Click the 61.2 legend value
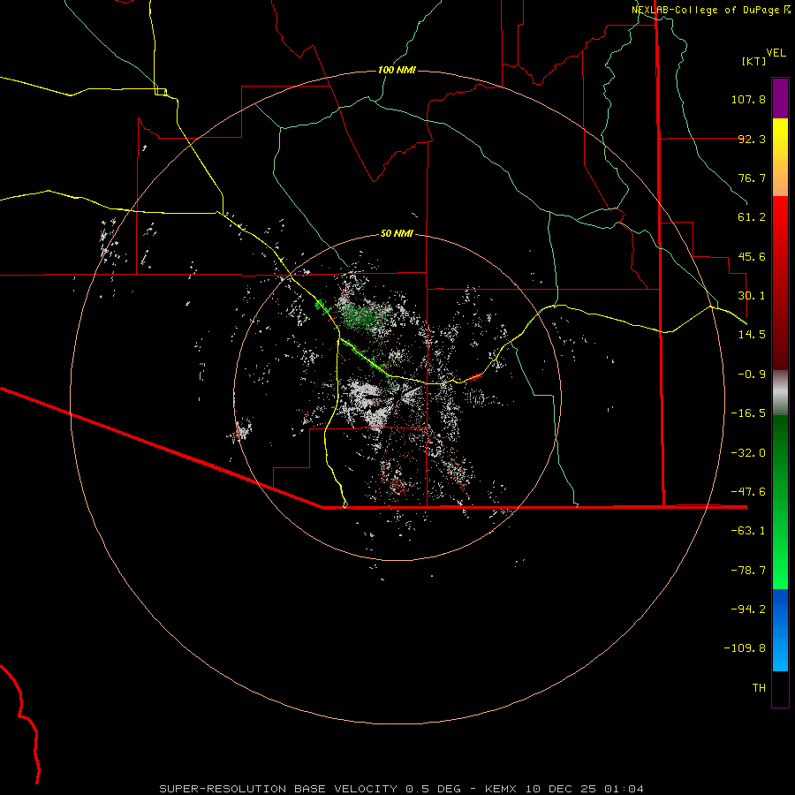Screen dimensions: 795x795 752,217
